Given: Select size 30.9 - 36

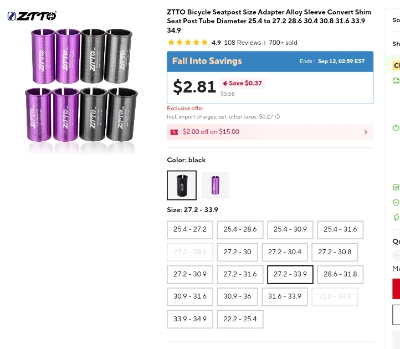Looking at the screenshot, I should tap(237, 296).
